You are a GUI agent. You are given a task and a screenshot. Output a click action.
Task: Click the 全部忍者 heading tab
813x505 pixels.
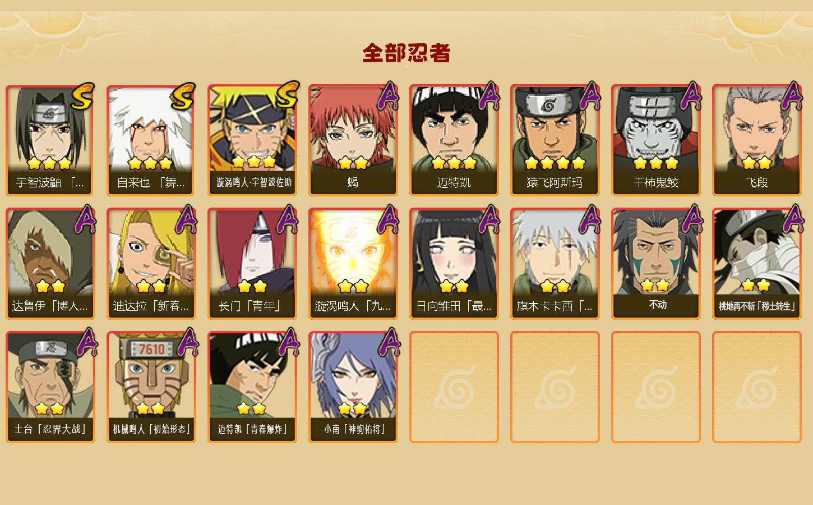point(406,53)
